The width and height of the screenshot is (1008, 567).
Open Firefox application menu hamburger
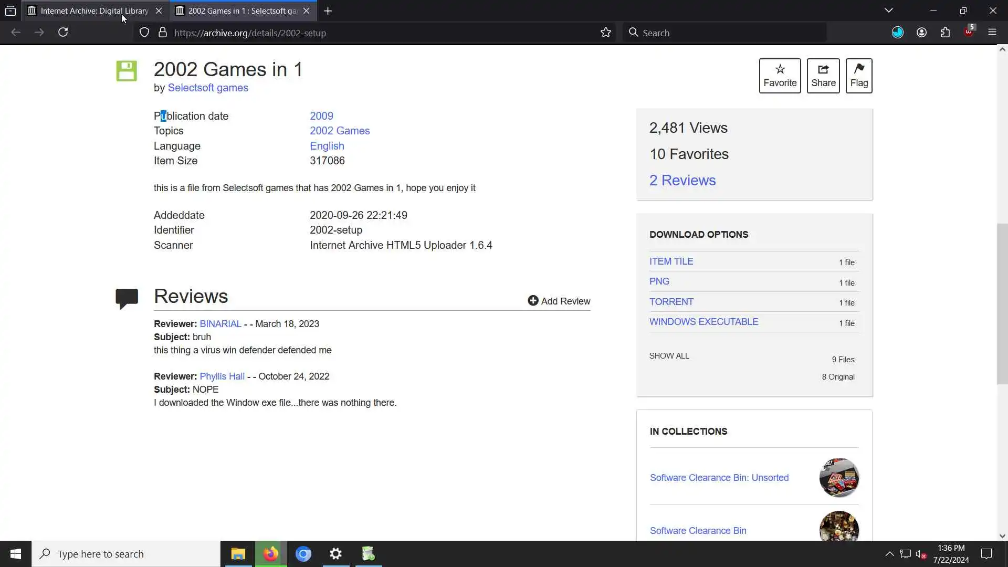click(992, 33)
